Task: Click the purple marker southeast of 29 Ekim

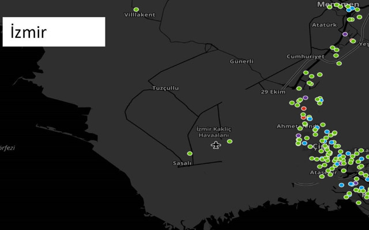Action: pyautogui.click(x=305, y=98)
